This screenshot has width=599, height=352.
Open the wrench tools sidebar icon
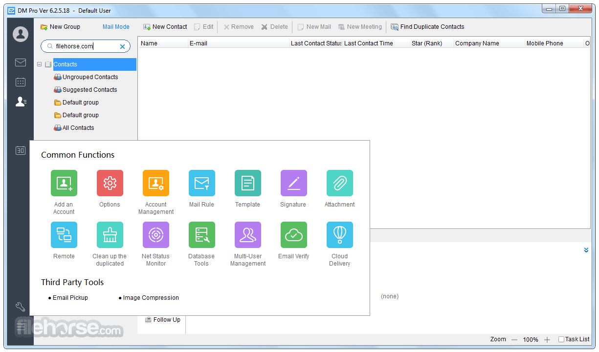pos(21,307)
